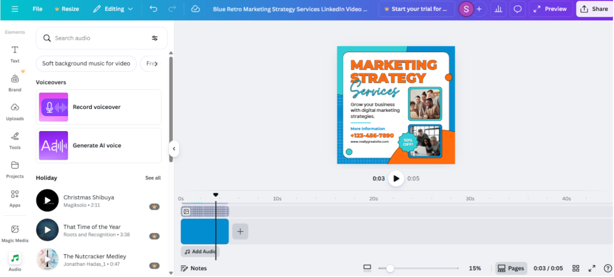This screenshot has width=614, height=277.
Task: Choose Soft background music for video suggestion
Action: coord(86,63)
